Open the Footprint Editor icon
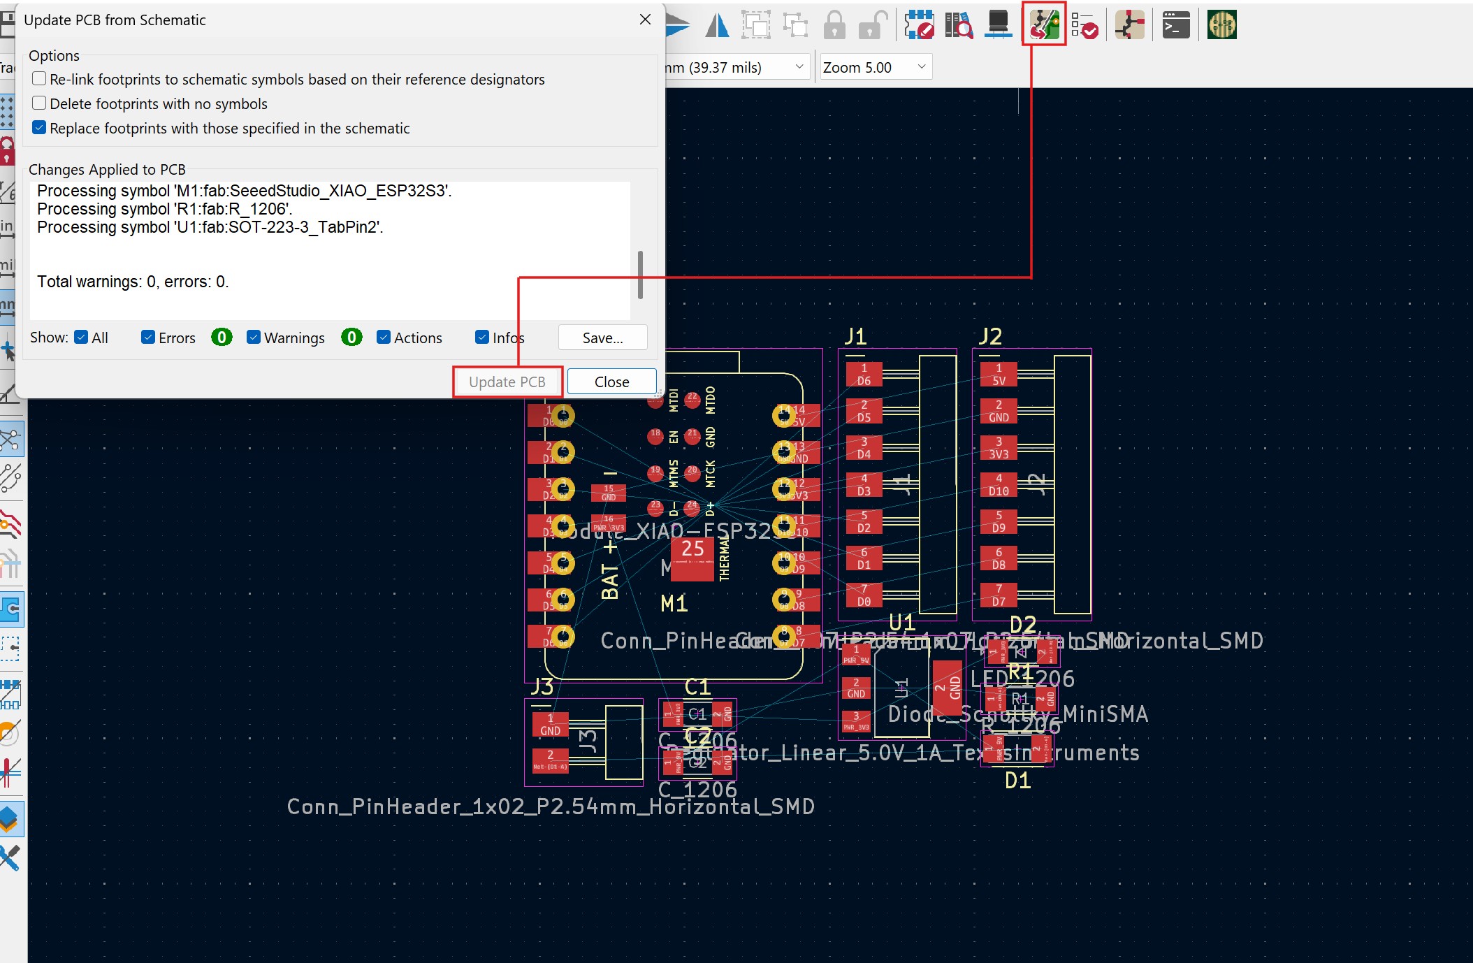The image size is (1473, 963). point(919,25)
